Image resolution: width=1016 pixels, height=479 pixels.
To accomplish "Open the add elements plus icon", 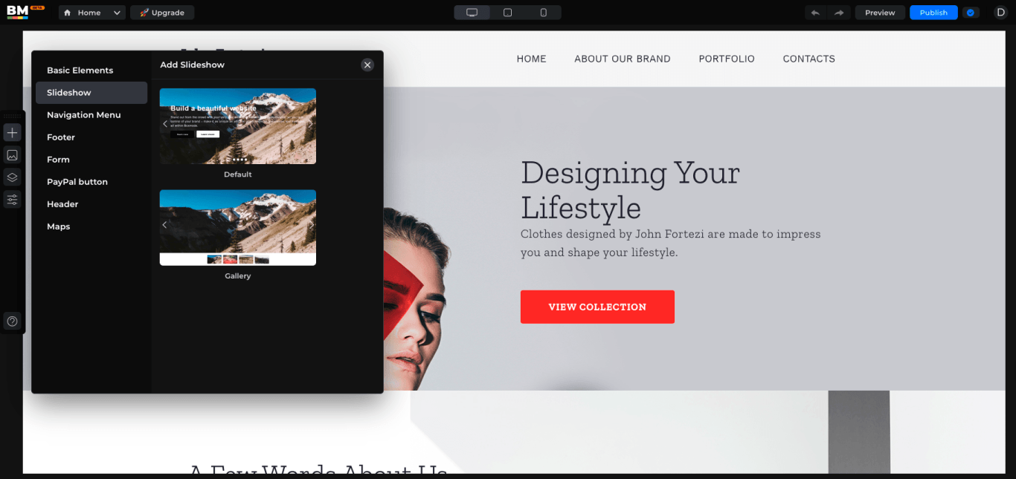I will click(x=12, y=132).
